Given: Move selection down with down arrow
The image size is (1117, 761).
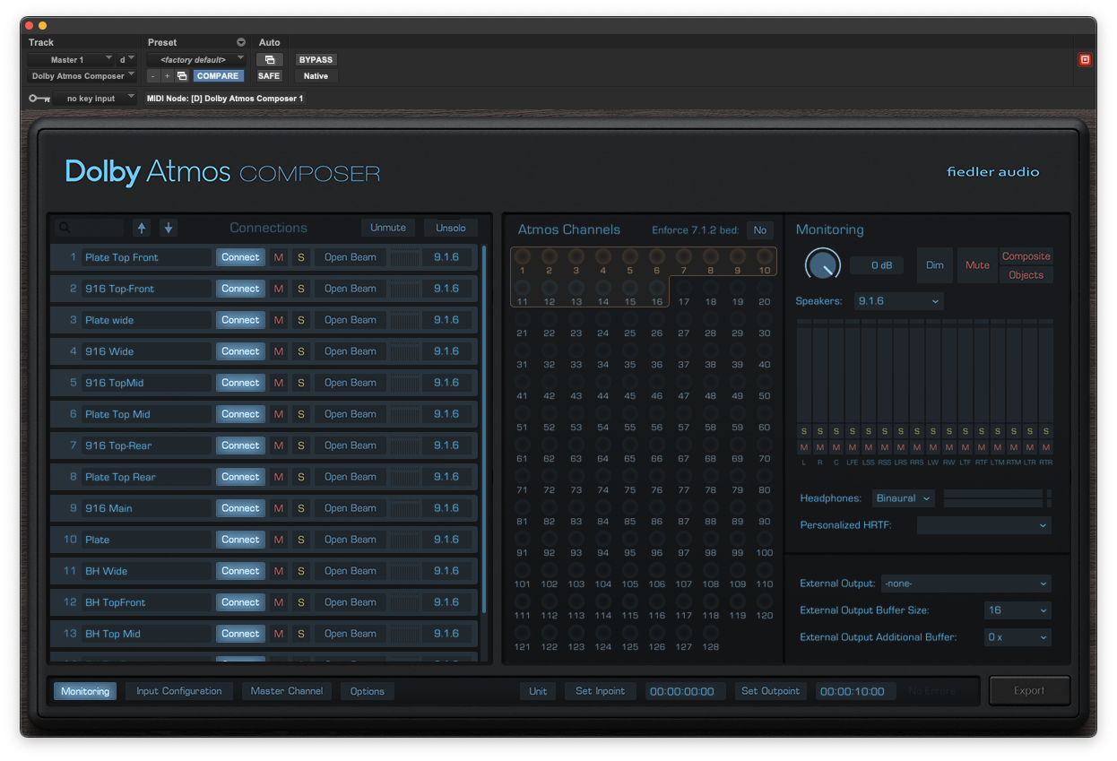Looking at the screenshot, I should [x=169, y=228].
